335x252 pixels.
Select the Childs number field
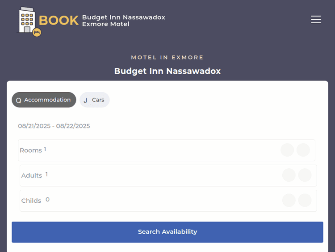tap(47, 200)
